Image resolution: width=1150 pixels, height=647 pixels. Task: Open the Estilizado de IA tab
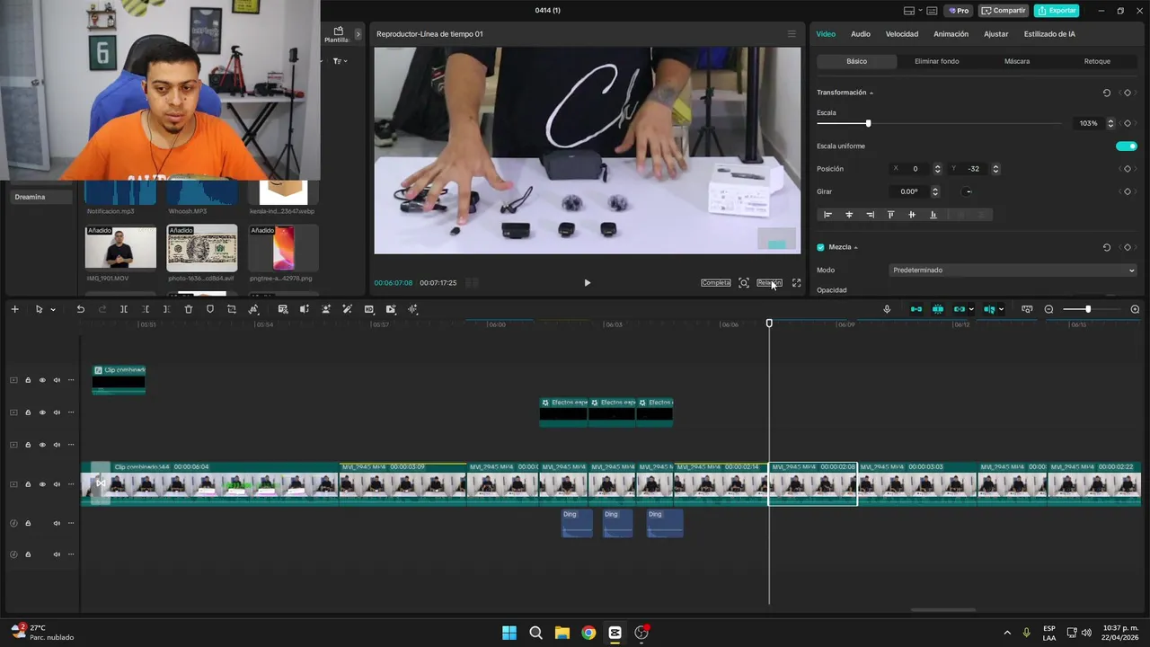click(1049, 34)
